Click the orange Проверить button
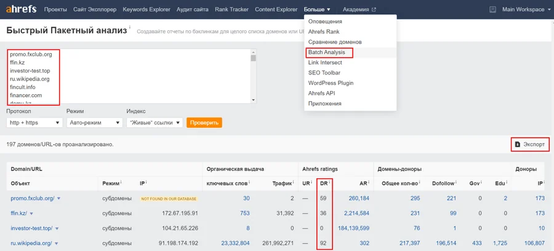This screenshot has height=251, width=554. (204, 123)
